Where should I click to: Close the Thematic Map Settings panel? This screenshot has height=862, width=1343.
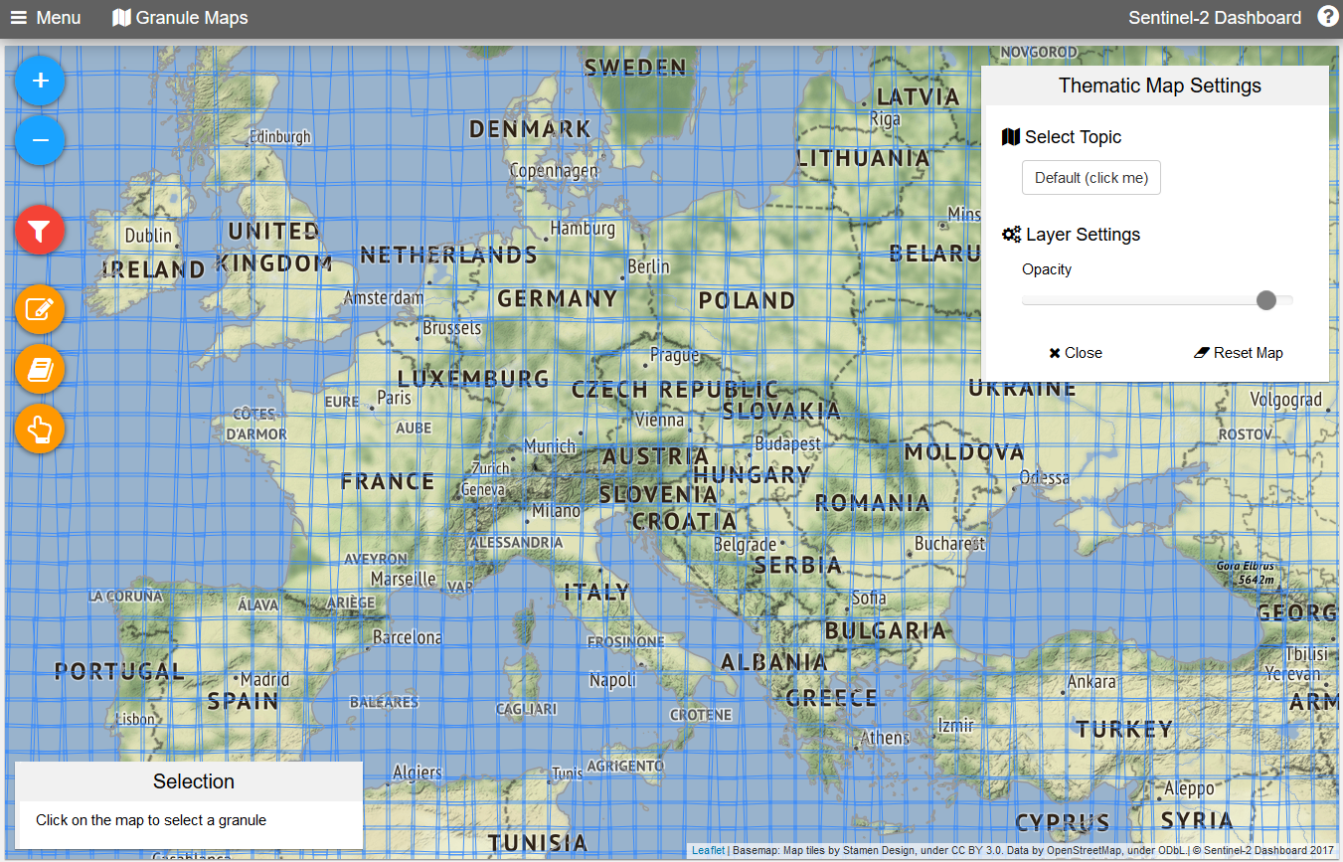click(1076, 353)
